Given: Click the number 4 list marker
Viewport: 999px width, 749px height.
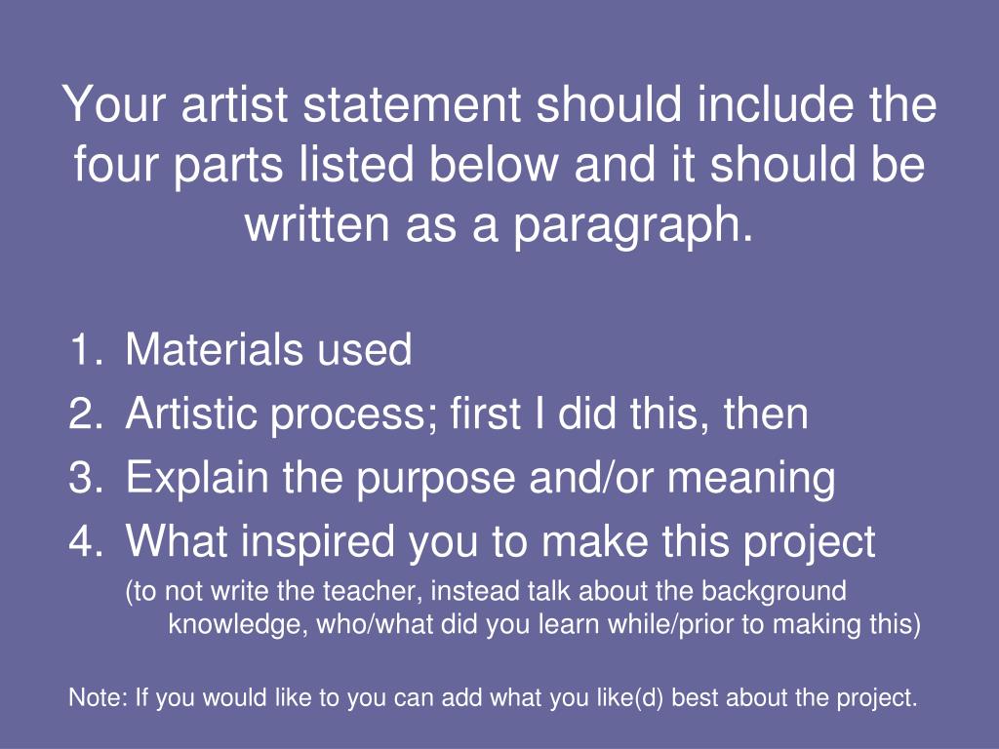Looking at the screenshot, I should (x=86, y=540).
